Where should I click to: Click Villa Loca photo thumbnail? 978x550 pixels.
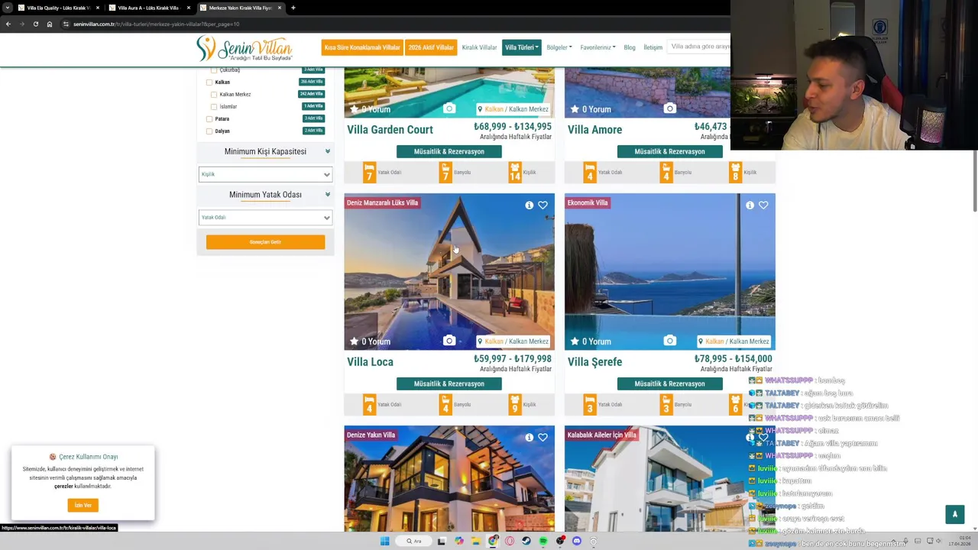point(449,271)
